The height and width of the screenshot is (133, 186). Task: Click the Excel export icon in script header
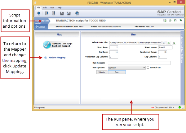(165, 20)
